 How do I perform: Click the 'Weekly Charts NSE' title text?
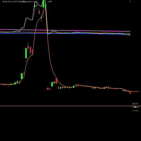pyautogui.click(x=10, y=2)
